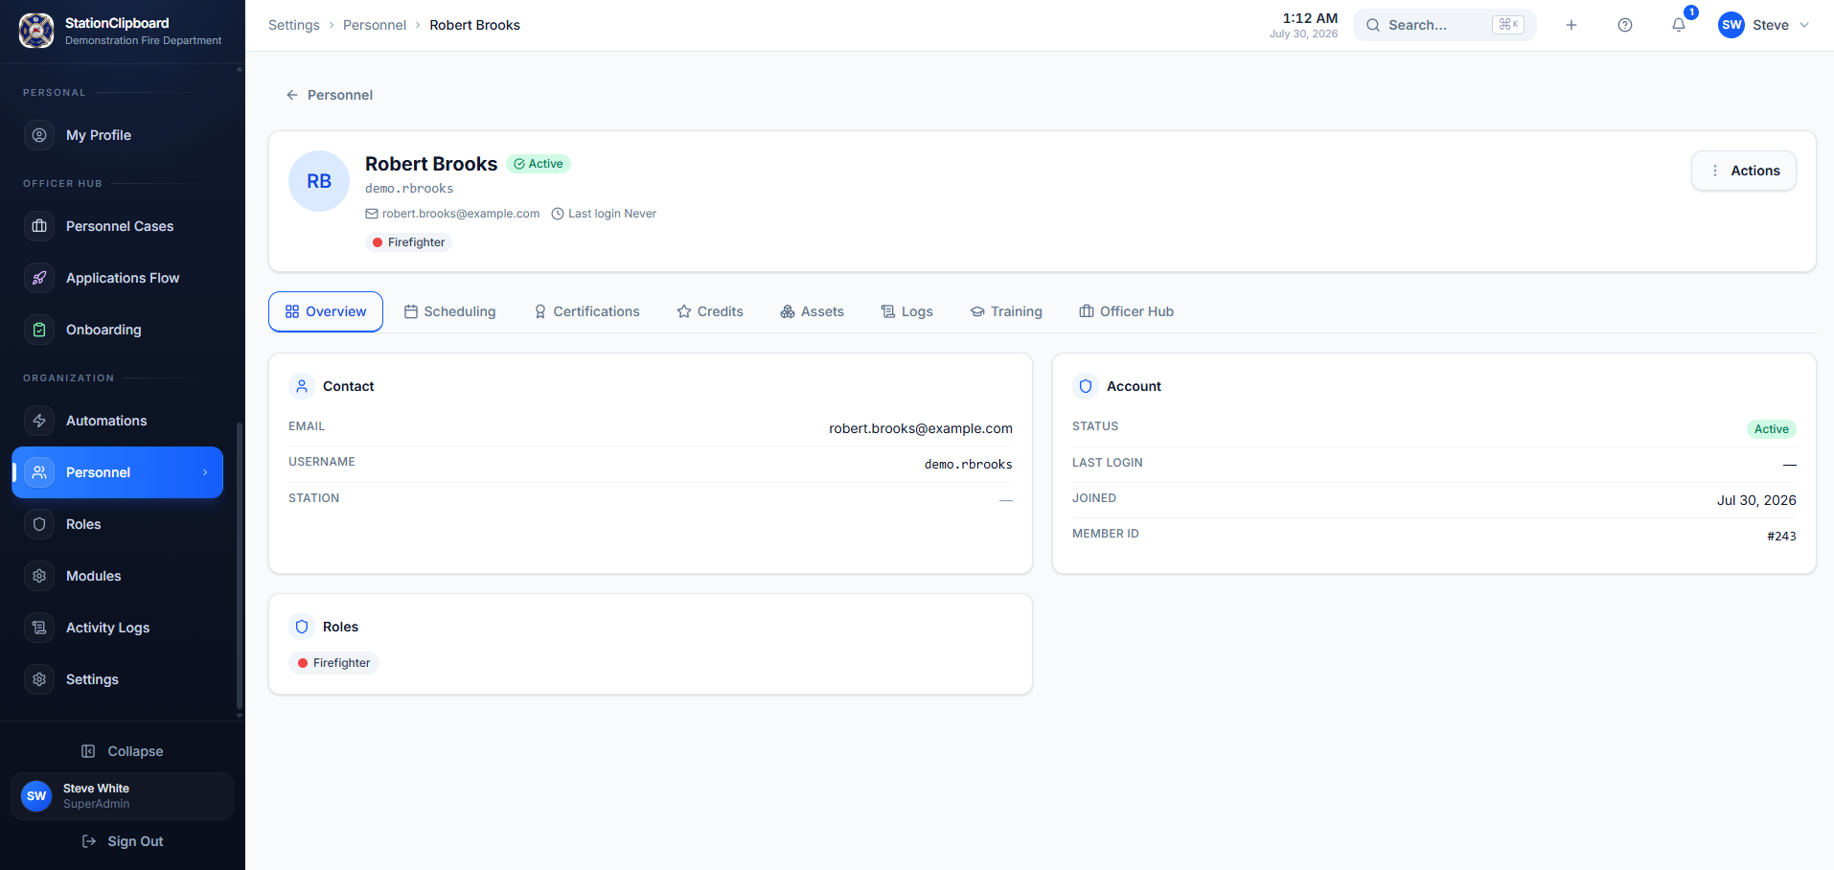This screenshot has height=870, width=1834.
Task: Click the sidebar Settings cog icon
Action: coord(39,679)
